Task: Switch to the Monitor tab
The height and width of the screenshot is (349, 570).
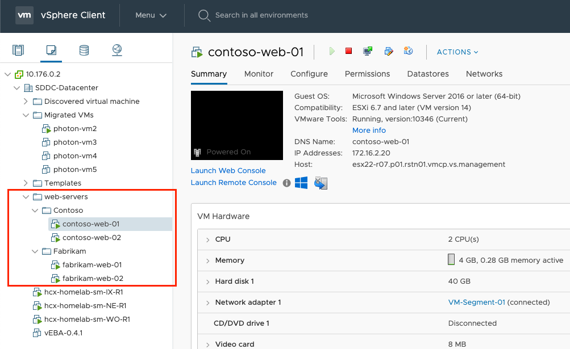Action: [259, 74]
